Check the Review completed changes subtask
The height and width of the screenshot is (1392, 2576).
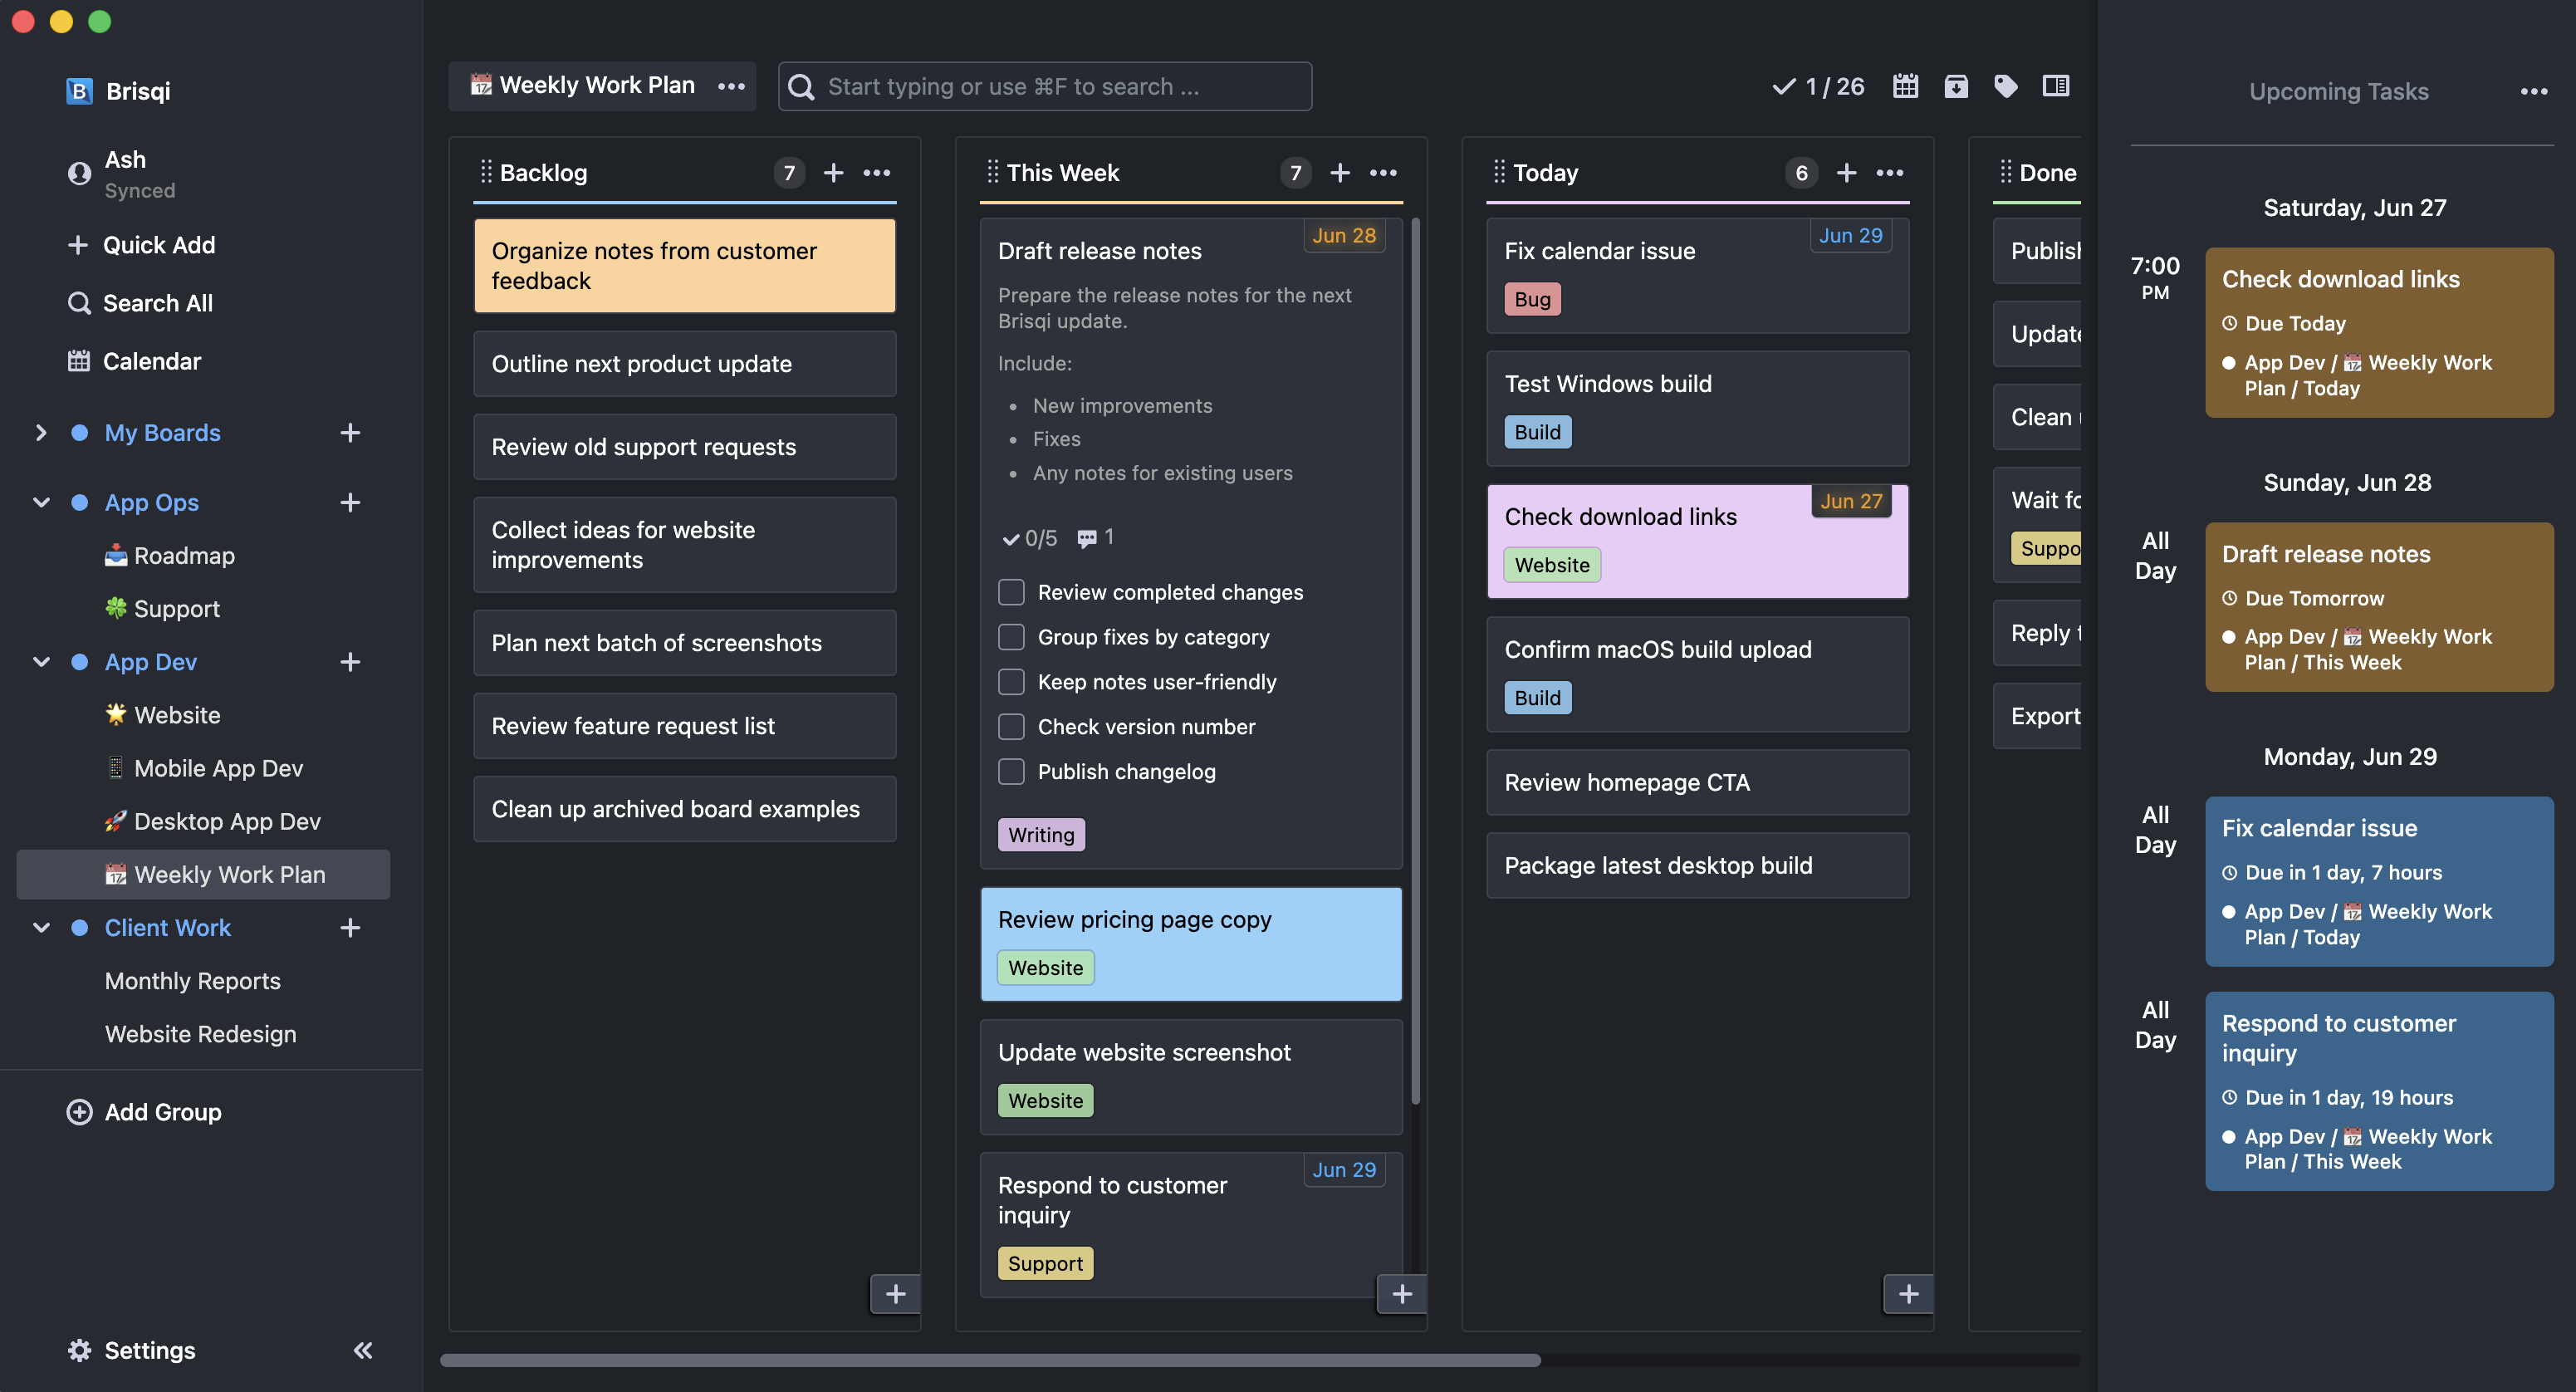click(x=1011, y=592)
